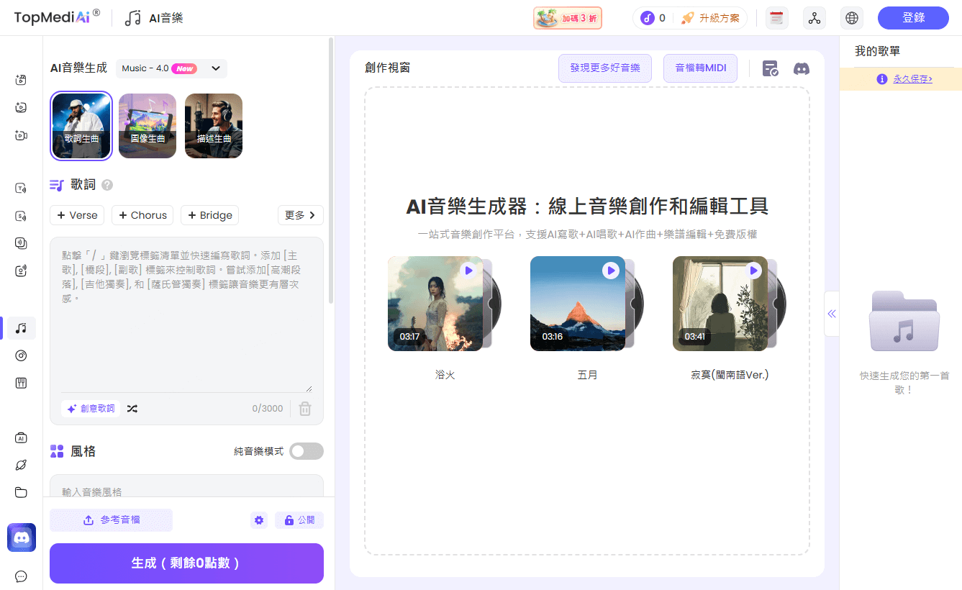Select the 圖像生曲 mode card
Viewport: 962px width, 590px height.
pyautogui.click(x=148, y=126)
